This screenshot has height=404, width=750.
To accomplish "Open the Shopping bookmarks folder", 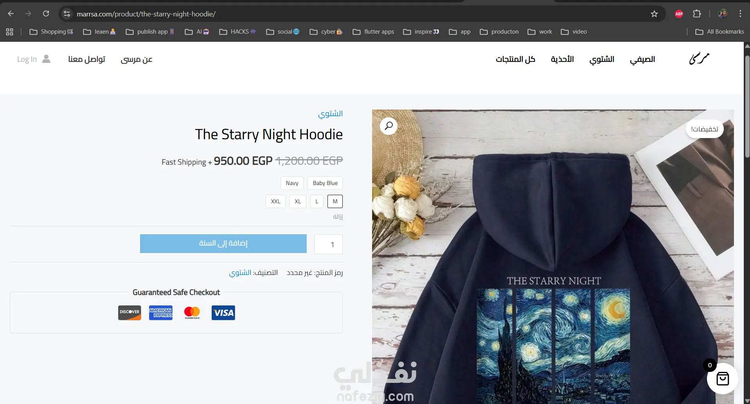I will point(51,32).
